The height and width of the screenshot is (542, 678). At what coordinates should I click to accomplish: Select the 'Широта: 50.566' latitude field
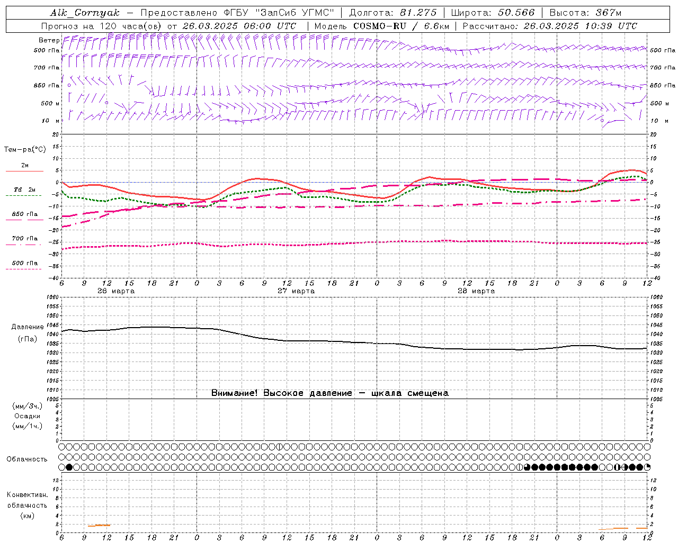(x=493, y=13)
